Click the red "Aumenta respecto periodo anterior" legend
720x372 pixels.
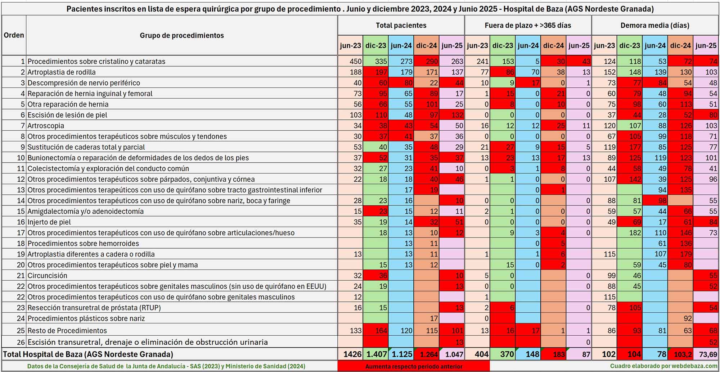tap(414, 366)
